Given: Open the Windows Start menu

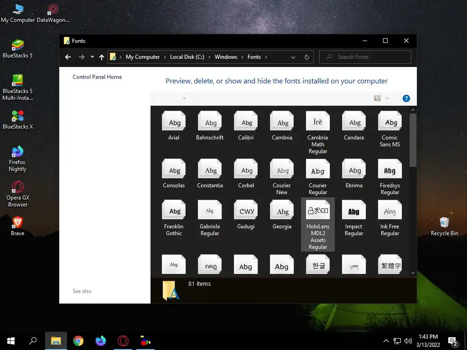Looking at the screenshot, I should pos(11,341).
